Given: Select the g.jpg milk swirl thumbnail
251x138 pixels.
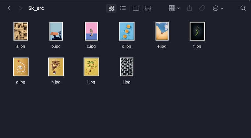Looking at the screenshot, I should (x=21, y=67).
